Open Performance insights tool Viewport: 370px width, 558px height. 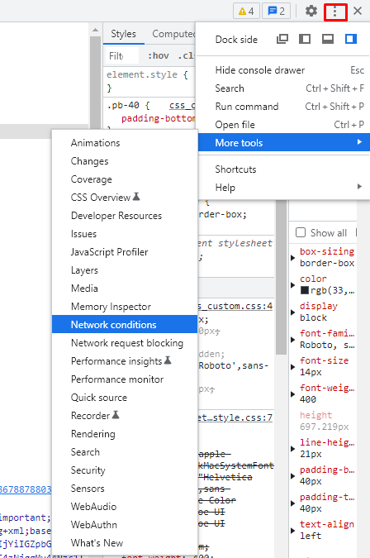click(x=125, y=361)
